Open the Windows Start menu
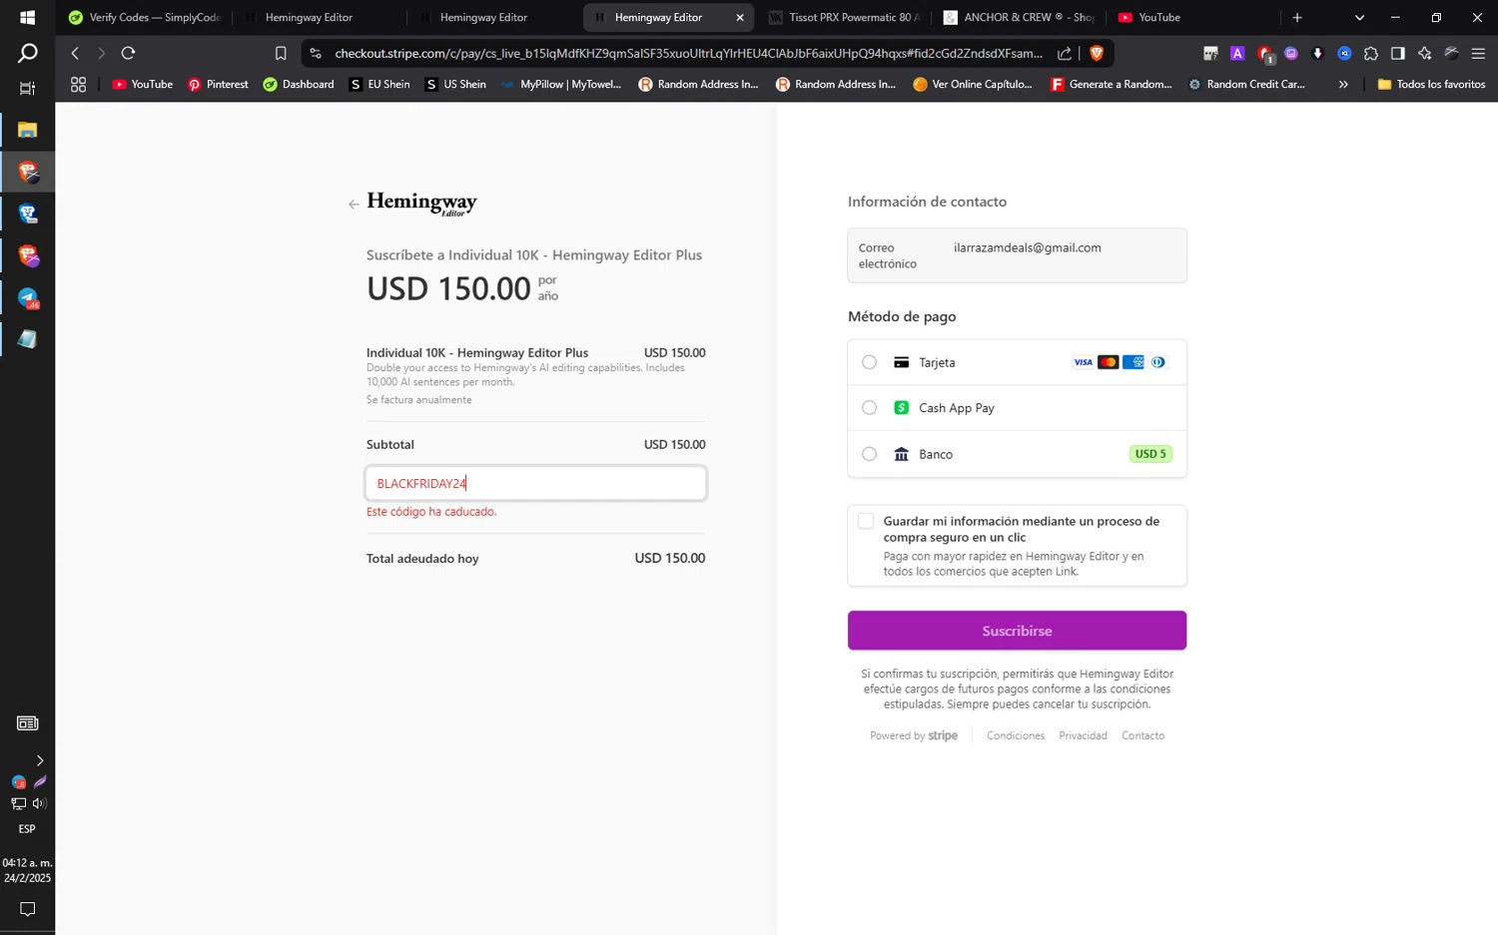1498x935 pixels. pyautogui.click(x=27, y=17)
